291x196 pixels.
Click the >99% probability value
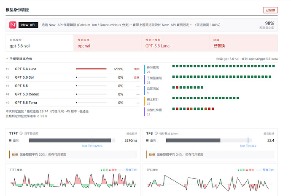click(119, 69)
